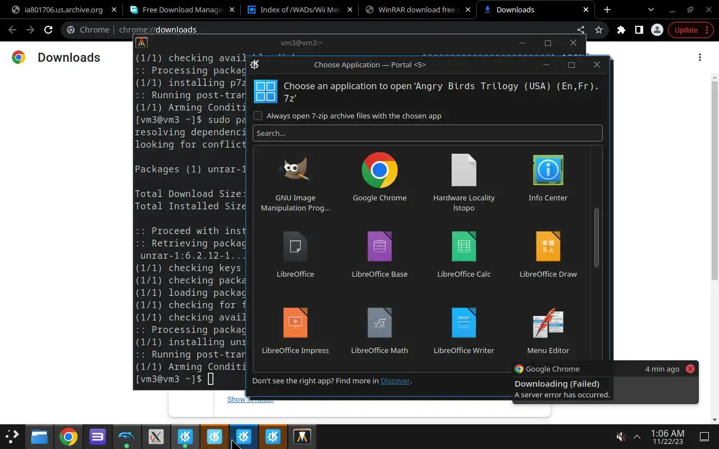Expand the system tray hidden icons arrow
The image size is (719, 449).
(x=637, y=437)
